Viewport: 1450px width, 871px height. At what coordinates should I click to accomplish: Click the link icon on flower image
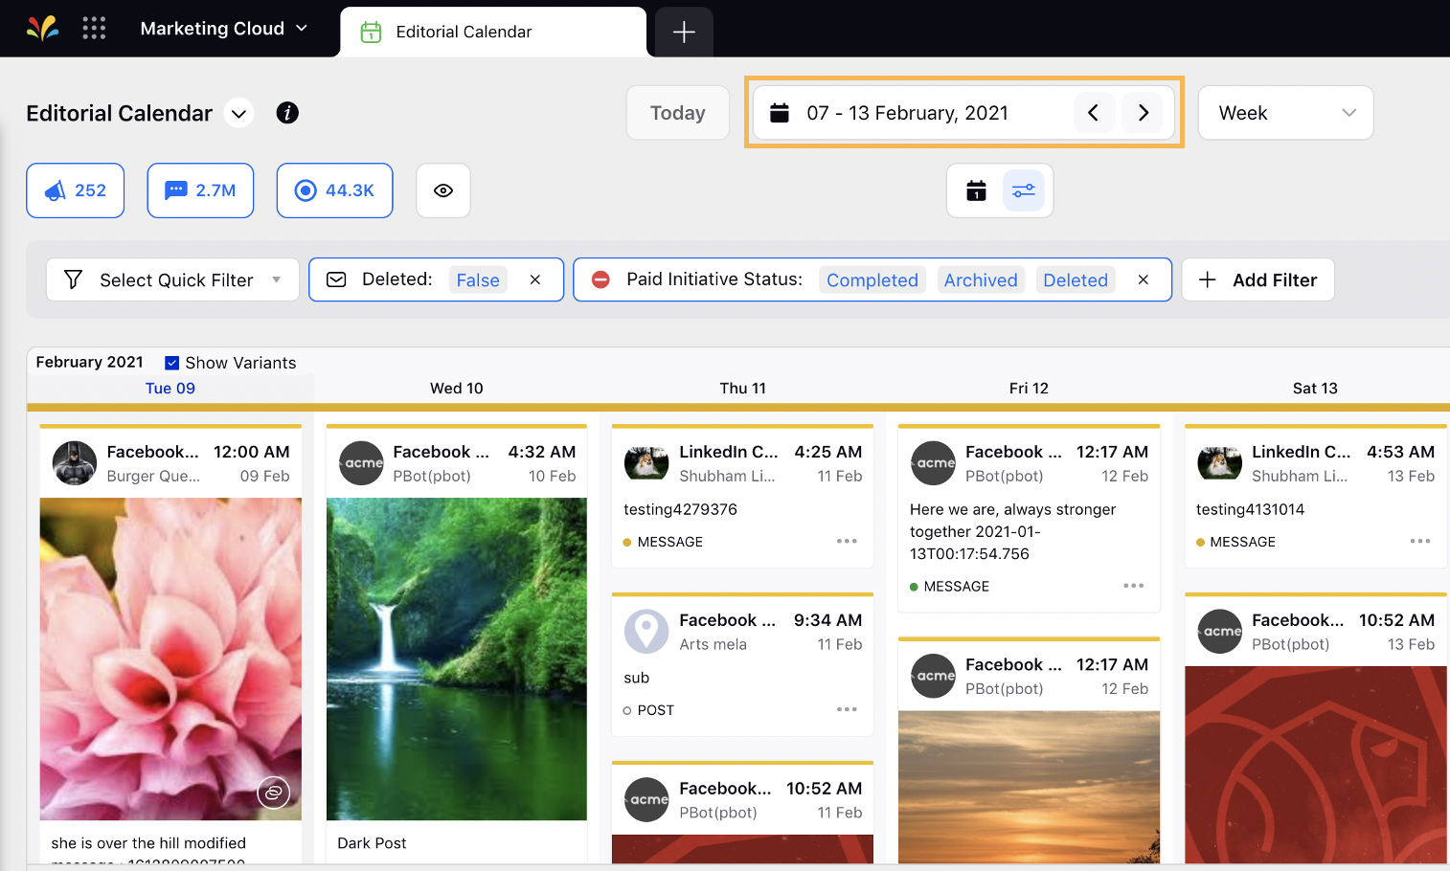click(274, 793)
